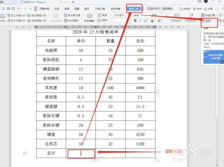Click the fx 公式 formula button
Viewport: 224px width, 167px height.
click(x=207, y=21)
